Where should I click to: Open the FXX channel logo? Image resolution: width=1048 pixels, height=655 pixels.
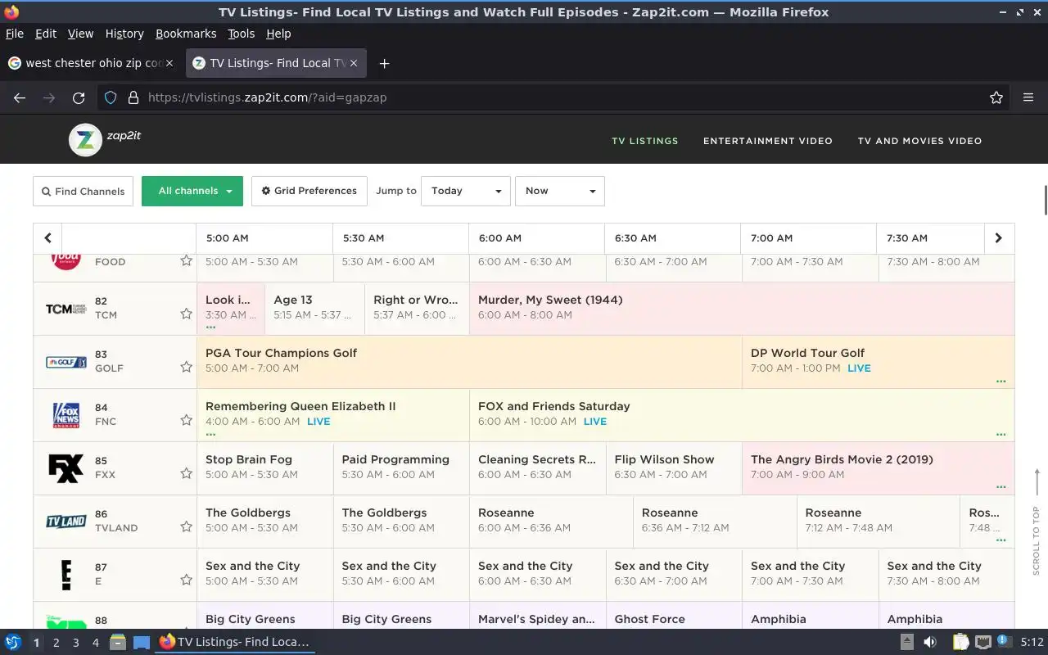66,468
